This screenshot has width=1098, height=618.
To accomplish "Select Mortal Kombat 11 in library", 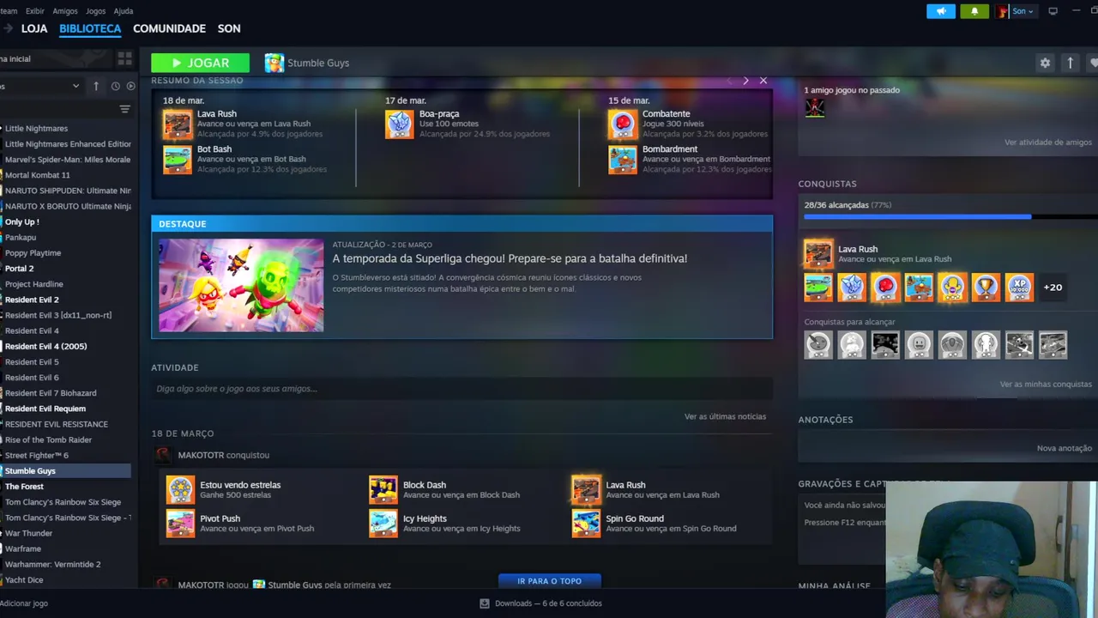I will [x=38, y=175].
